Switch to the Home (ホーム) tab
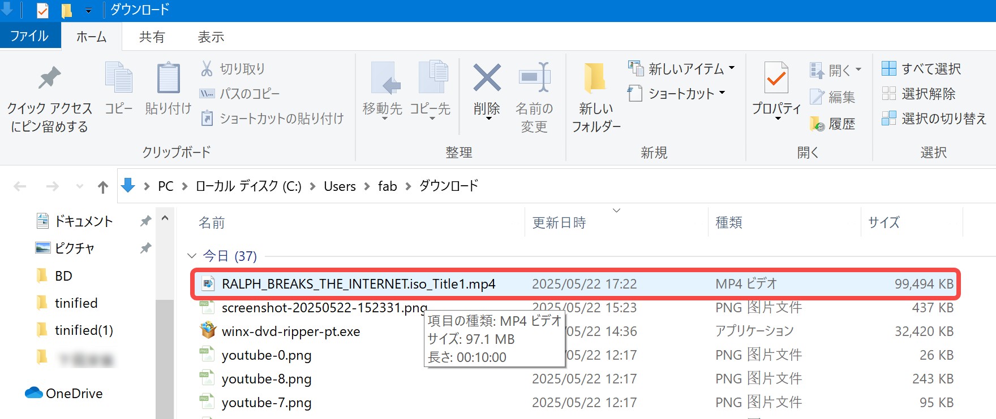 tap(92, 37)
